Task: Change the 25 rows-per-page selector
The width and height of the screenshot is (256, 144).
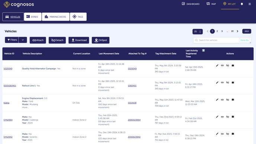Action: tap(198, 32)
